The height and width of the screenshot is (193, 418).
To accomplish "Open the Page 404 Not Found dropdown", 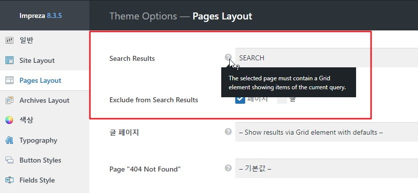I will [327, 169].
